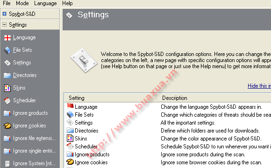Viewport: 271px width, 168px height.
Task: Click the Ignore cookies icon in list
Action: tap(70, 162)
